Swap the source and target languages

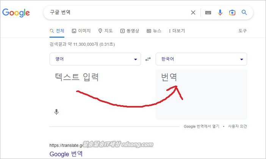click(148, 59)
